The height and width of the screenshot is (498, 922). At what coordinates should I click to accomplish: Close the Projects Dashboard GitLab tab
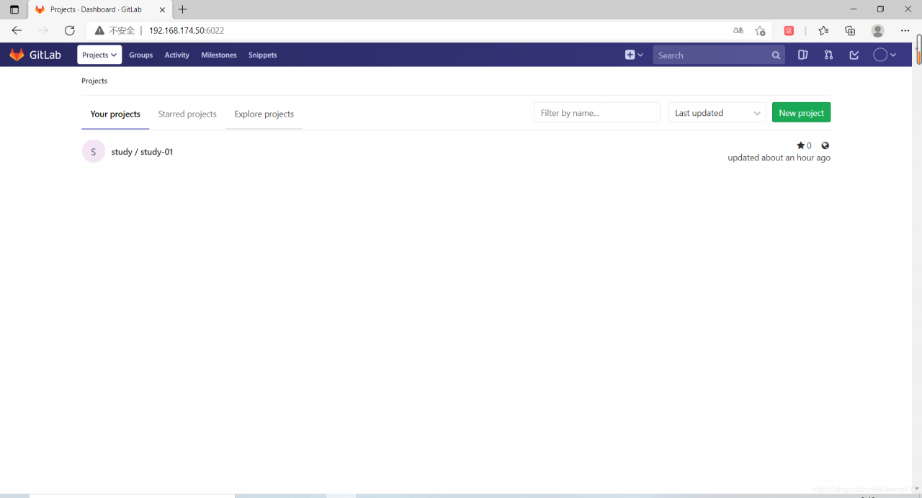(162, 9)
